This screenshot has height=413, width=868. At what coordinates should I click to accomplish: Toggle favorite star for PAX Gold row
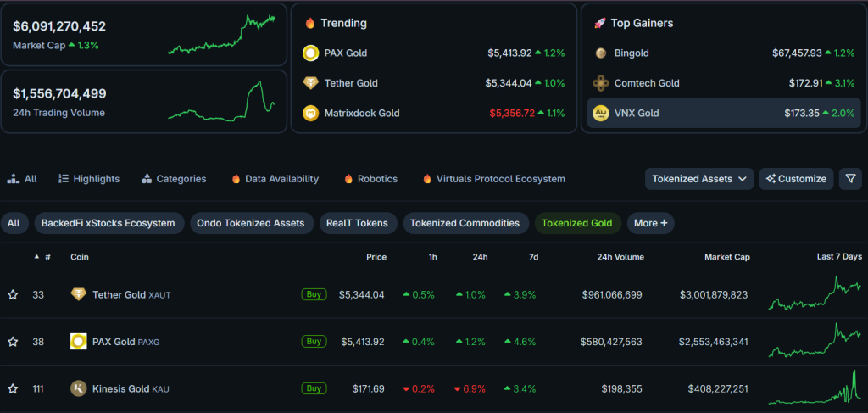(13, 342)
